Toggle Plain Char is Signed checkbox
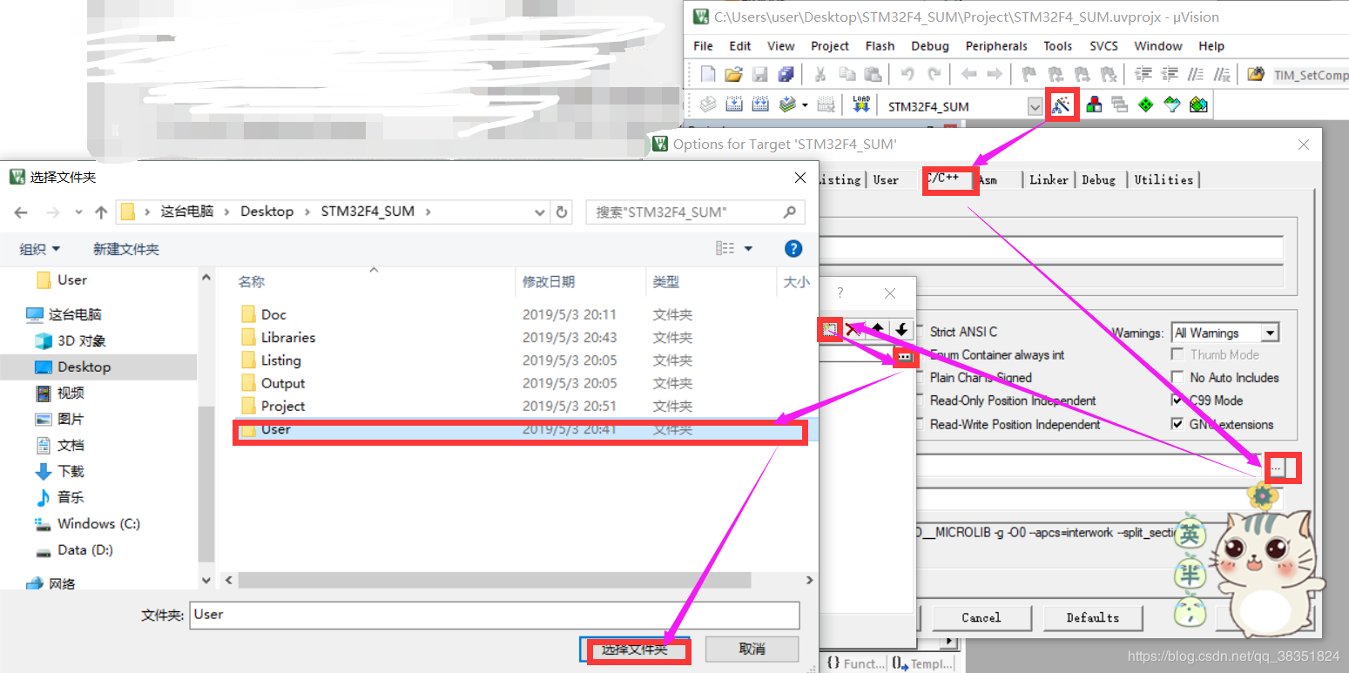 click(x=921, y=378)
